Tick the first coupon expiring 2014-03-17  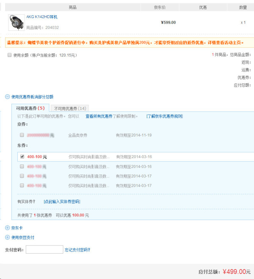pos(22,176)
